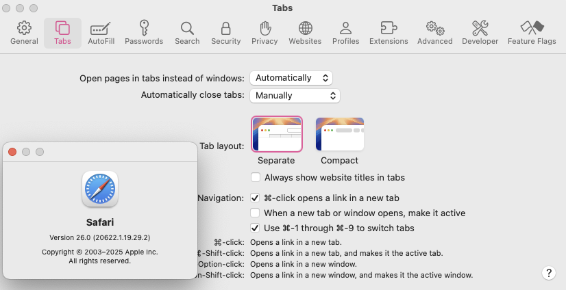Open the 'Open pages in tabs' dropdown

[x=291, y=78]
